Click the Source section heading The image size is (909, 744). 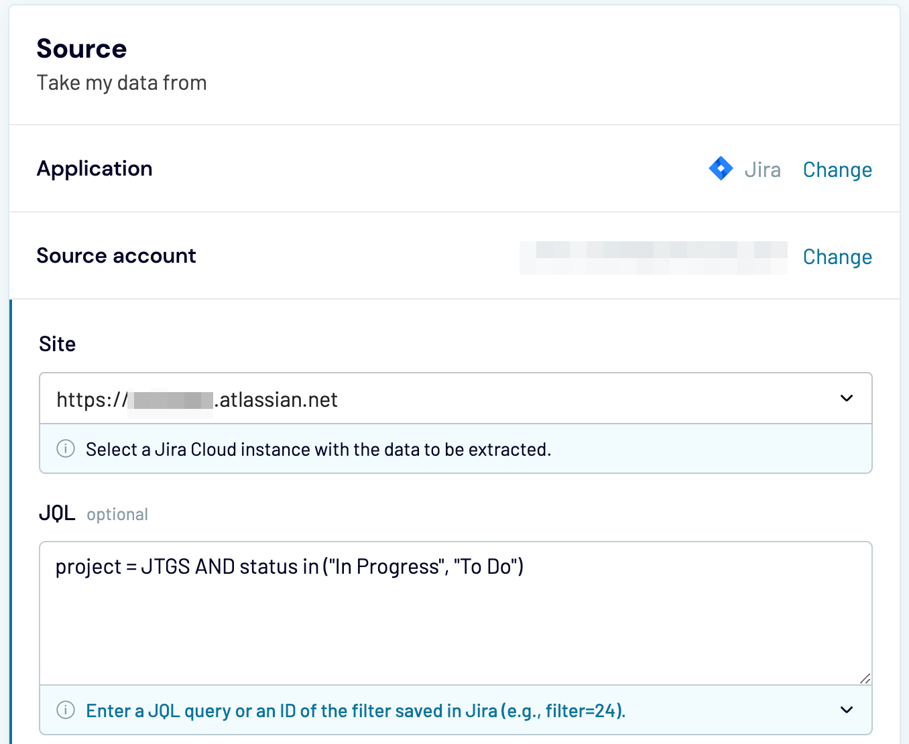click(82, 49)
